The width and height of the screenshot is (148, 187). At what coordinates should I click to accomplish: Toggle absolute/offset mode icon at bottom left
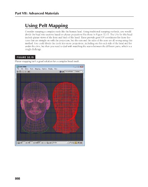click(19, 143)
